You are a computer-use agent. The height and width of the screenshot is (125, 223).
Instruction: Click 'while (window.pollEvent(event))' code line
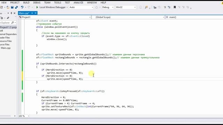tap(57, 27)
